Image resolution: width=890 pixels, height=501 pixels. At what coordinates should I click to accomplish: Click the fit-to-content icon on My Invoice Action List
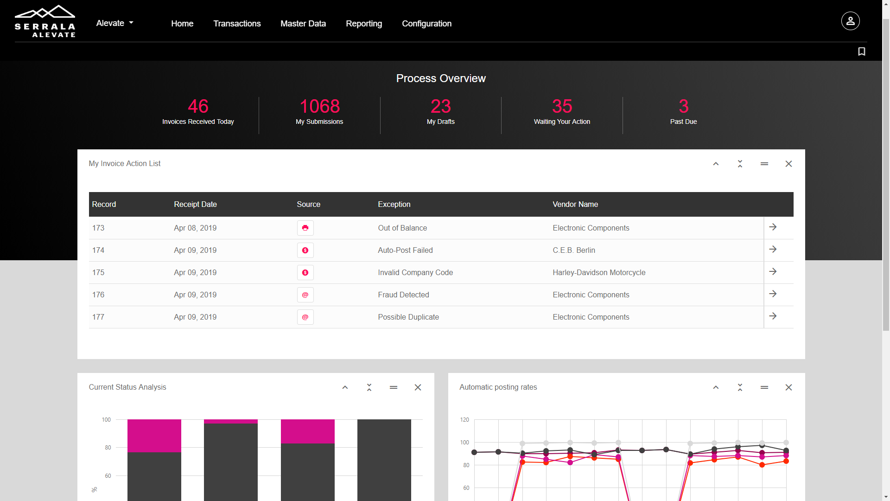[x=740, y=164]
